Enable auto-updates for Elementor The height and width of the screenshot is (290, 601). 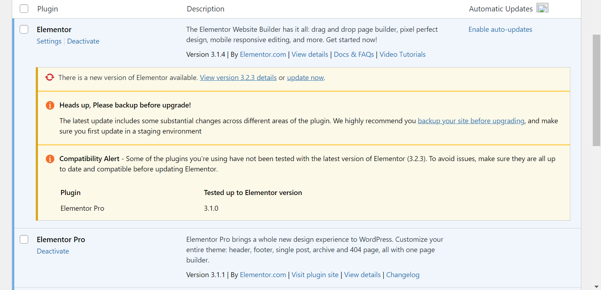[x=500, y=29]
